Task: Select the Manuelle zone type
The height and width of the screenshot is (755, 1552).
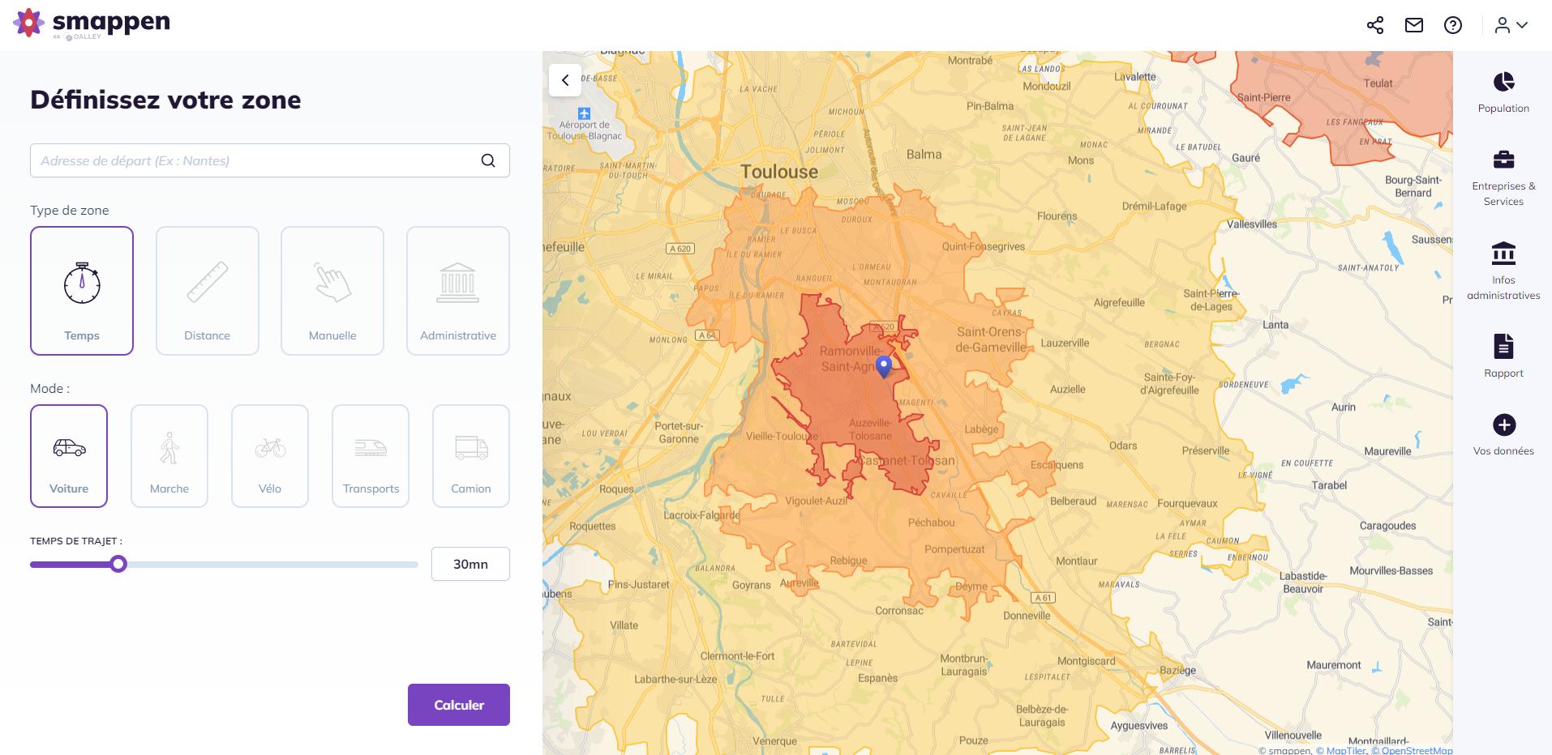Action: pyautogui.click(x=332, y=291)
